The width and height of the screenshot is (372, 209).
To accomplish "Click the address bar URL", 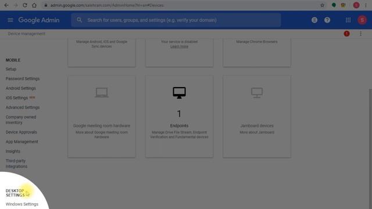I will (107, 5).
